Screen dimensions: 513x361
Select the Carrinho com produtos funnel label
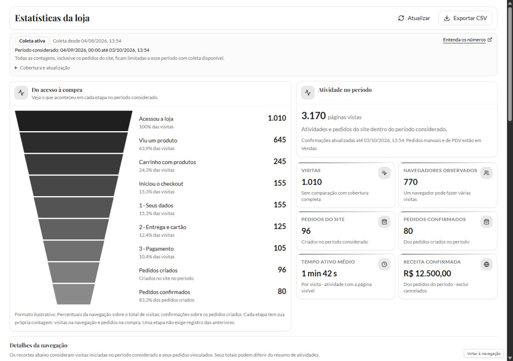pyautogui.click(x=167, y=162)
